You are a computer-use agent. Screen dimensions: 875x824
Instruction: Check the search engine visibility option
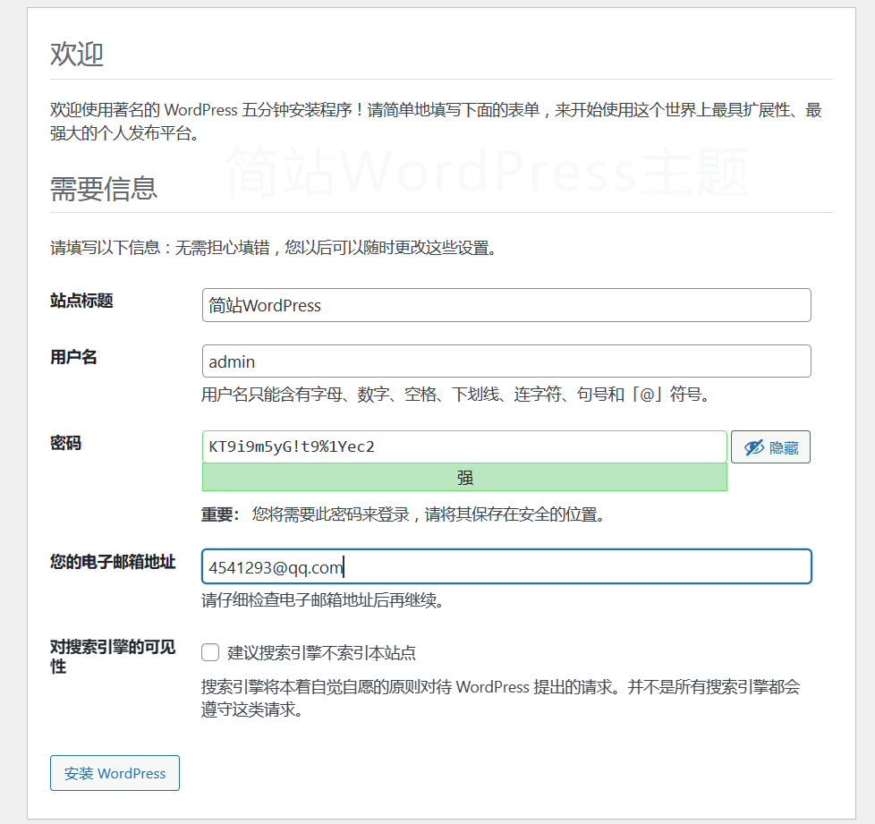tap(210, 652)
